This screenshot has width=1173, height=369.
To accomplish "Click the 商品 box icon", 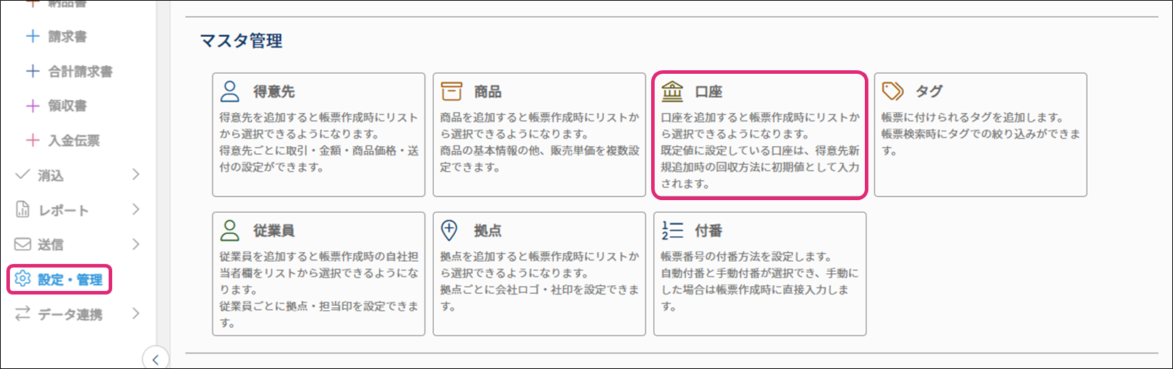I will 451,92.
